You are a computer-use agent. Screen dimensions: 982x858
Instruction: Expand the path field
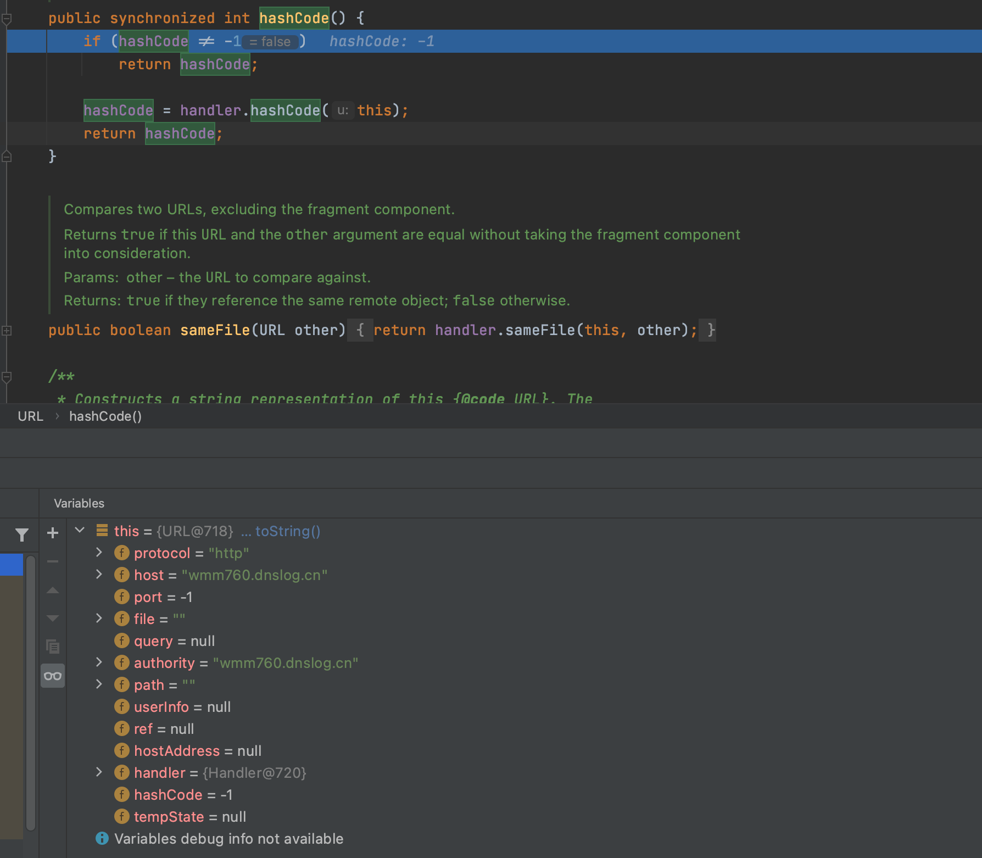(99, 684)
